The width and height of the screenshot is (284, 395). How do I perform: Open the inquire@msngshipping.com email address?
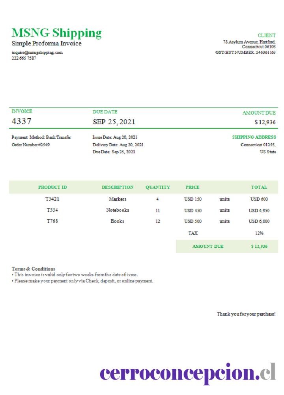[x=37, y=53]
